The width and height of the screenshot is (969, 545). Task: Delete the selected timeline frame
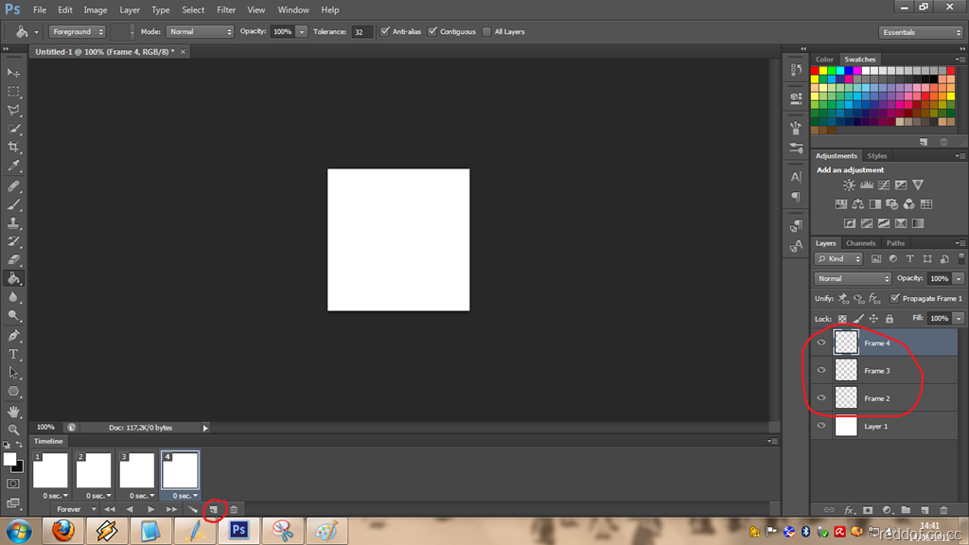click(234, 509)
